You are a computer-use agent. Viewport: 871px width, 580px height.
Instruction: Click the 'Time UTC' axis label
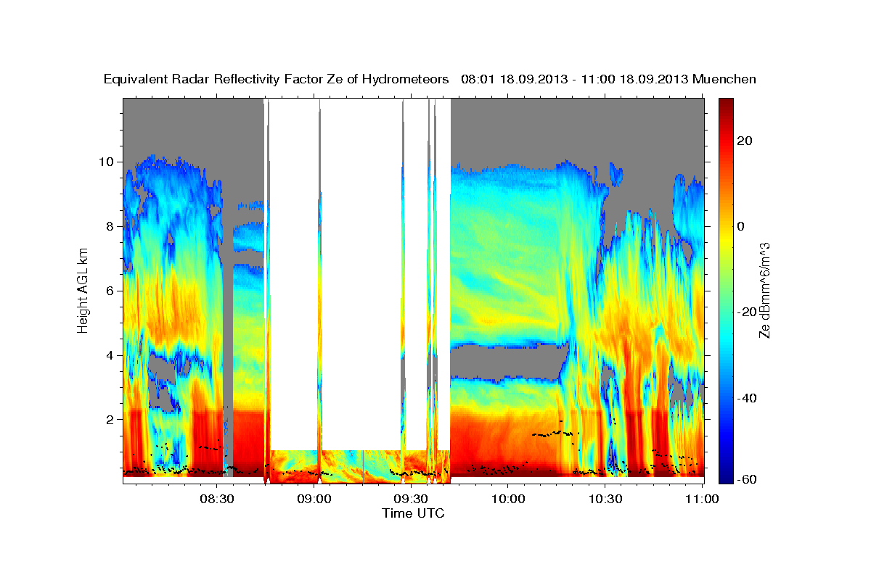413,513
